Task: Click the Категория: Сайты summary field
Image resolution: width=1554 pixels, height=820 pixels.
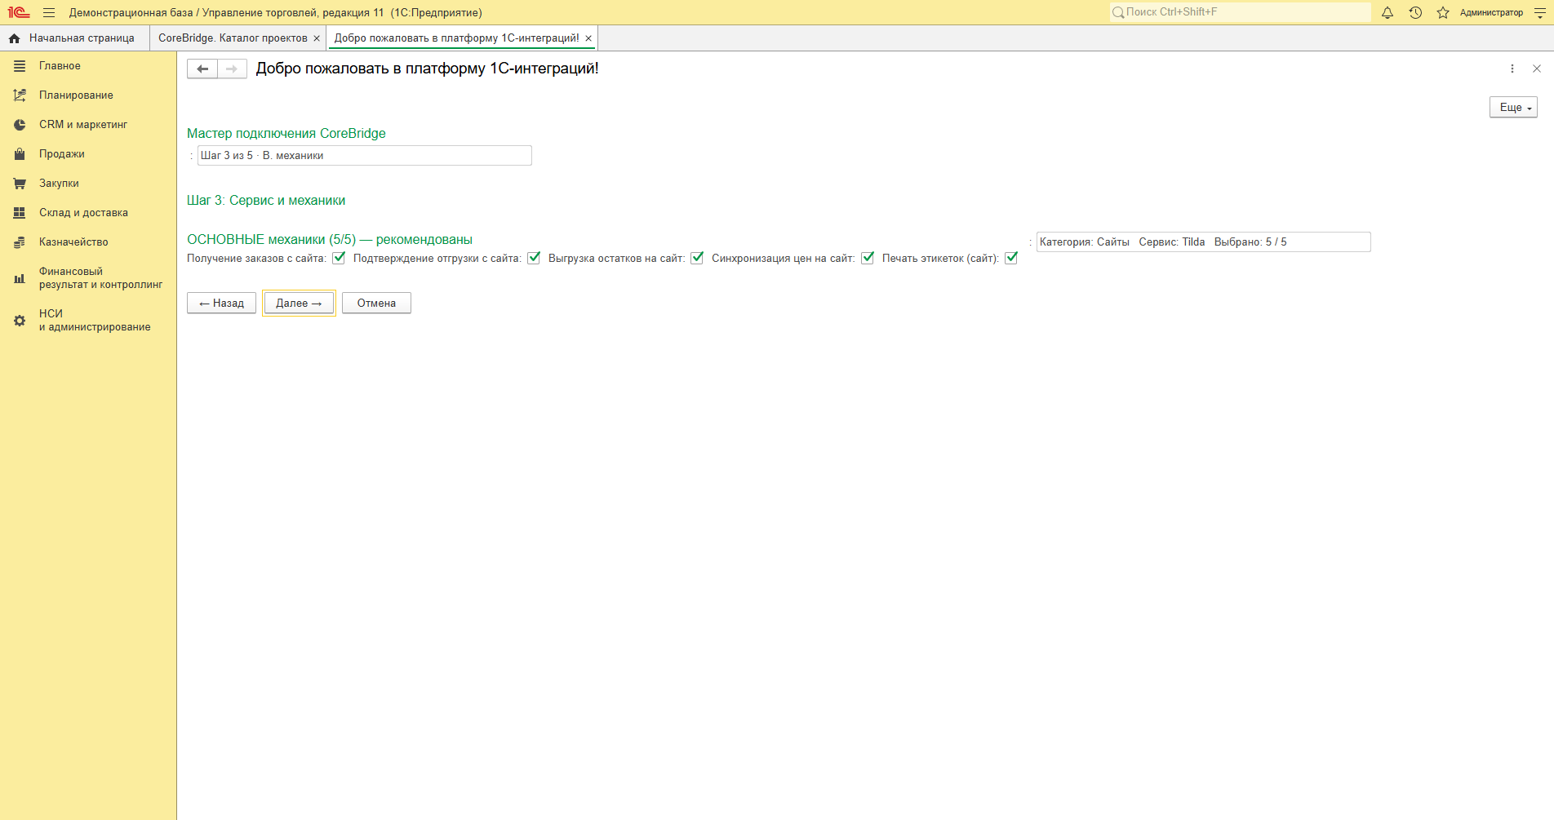Action: 1203,242
